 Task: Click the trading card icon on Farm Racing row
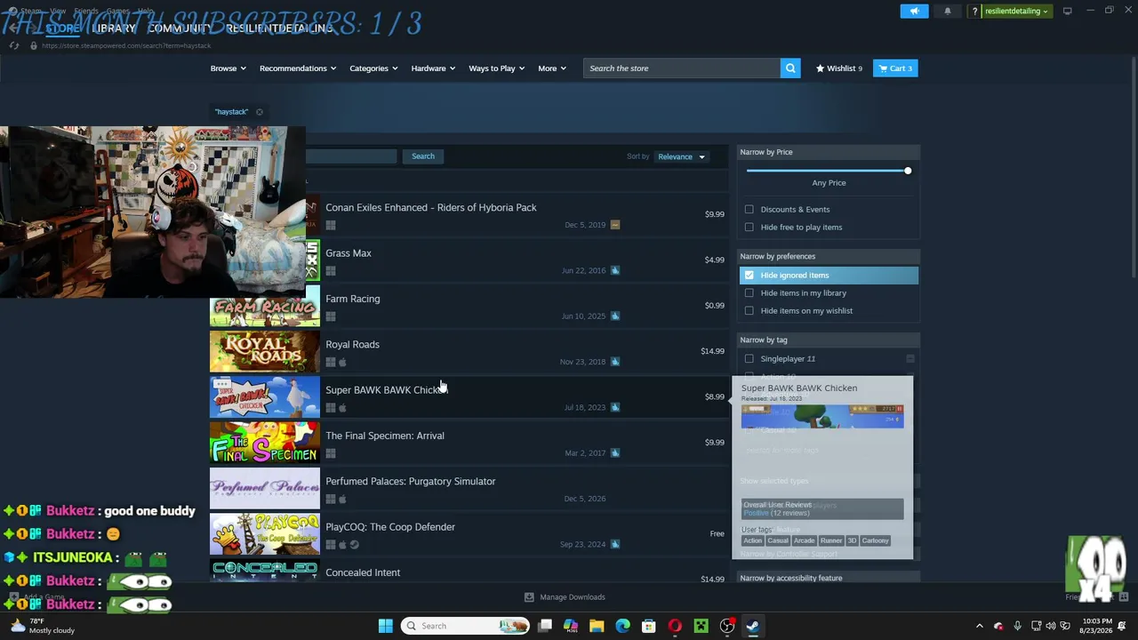pos(615,316)
